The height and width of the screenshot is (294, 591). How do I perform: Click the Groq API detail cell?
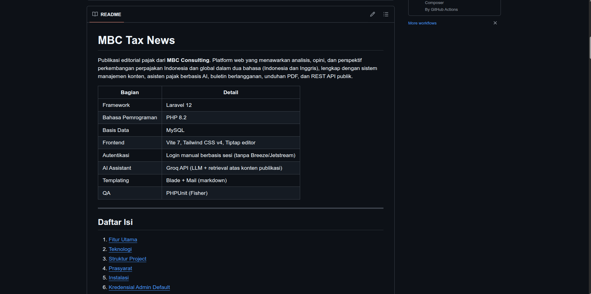pos(231,168)
